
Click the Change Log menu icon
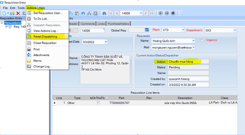pos(29,66)
